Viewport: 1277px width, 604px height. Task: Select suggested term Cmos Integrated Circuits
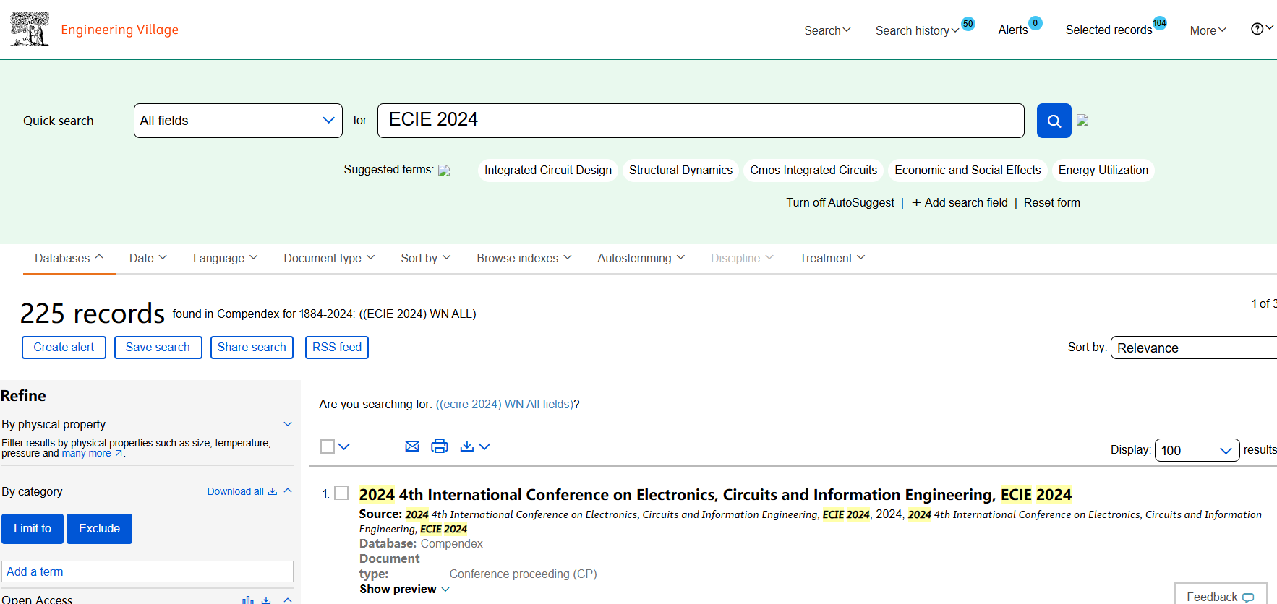(x=813, y=171)
